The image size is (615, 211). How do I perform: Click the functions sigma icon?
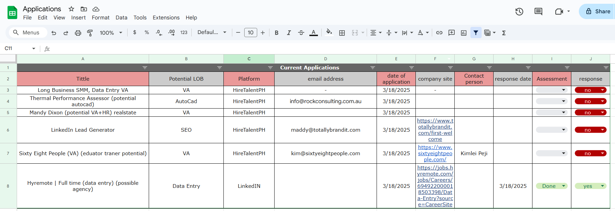pos(504,33)
